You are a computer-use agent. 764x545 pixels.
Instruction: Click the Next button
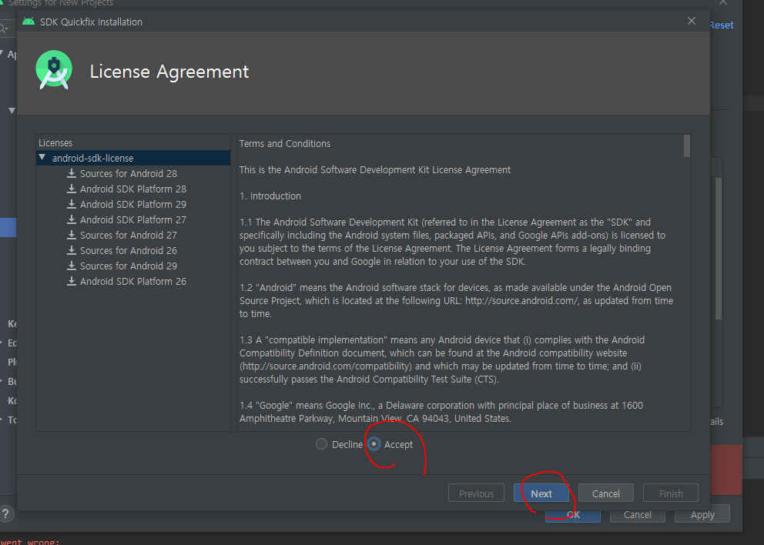click(541, 493)
